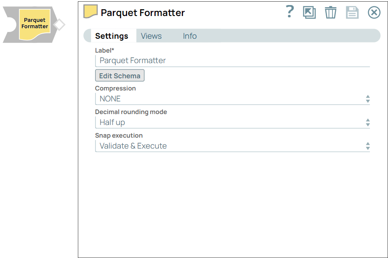Click into the Label text field
The height and width of the screenshot is (258, 388).
[x=232, y=60]
